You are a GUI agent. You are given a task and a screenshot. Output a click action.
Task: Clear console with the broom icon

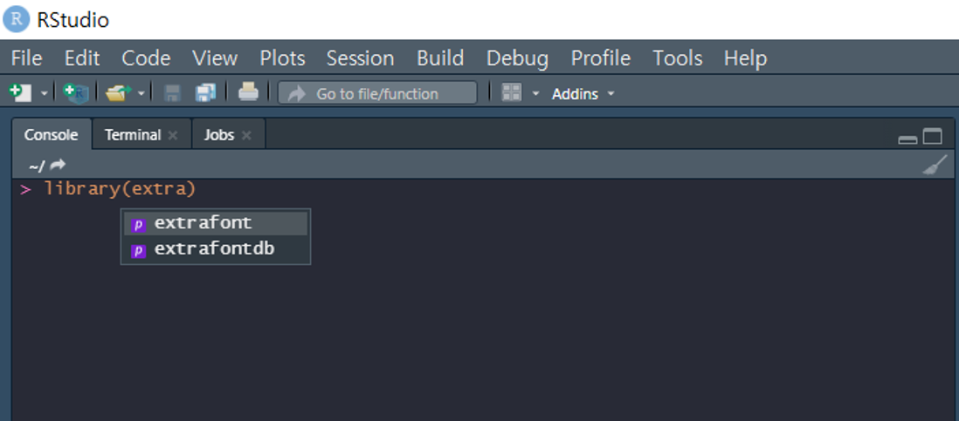click(934, 166)
